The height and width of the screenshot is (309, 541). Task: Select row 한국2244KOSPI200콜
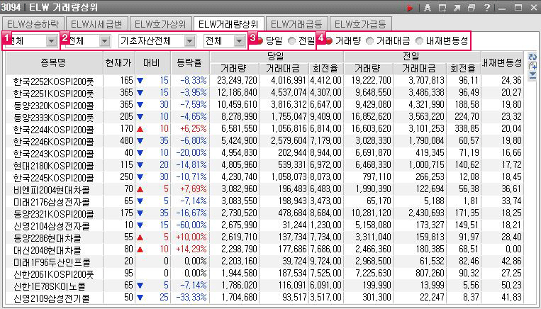tap(264, 129)
